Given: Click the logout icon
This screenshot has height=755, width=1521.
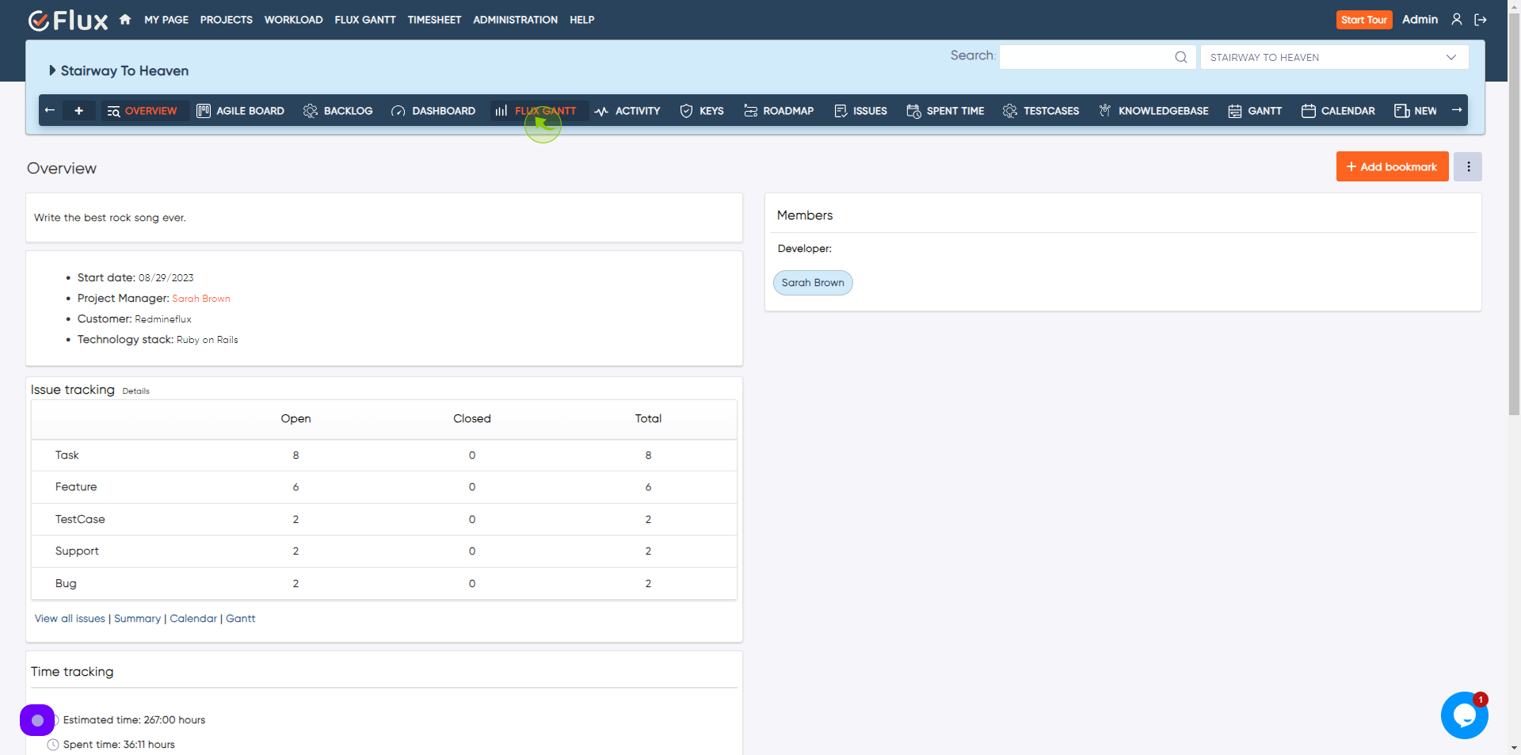Looking at the screenshot, I should click(x=1480, y=20).
